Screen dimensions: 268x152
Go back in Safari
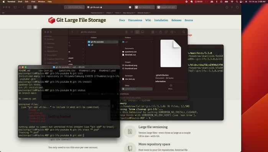[24, 7]
